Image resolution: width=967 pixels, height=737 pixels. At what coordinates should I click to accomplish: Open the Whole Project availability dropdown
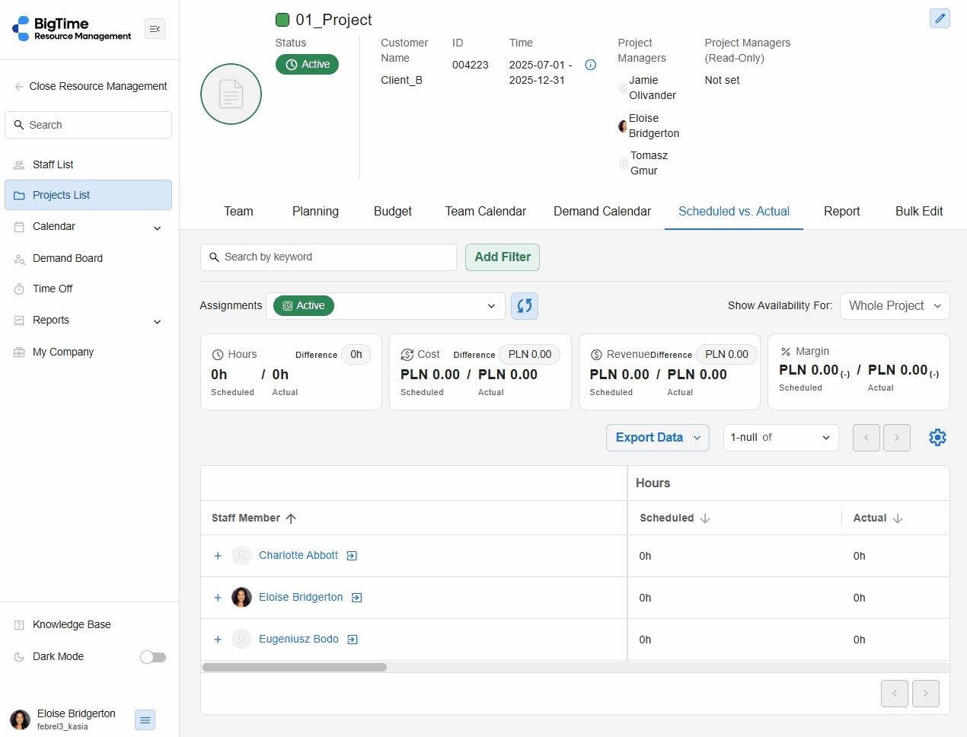tap(895, 306)
